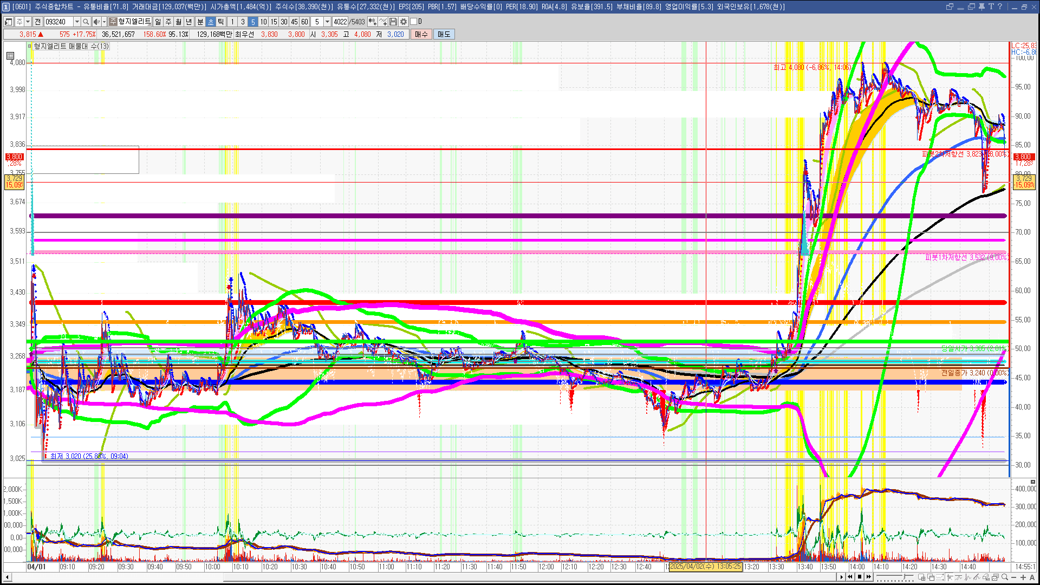Open dropdown arrow next to 주 button

tap(28, 22)
